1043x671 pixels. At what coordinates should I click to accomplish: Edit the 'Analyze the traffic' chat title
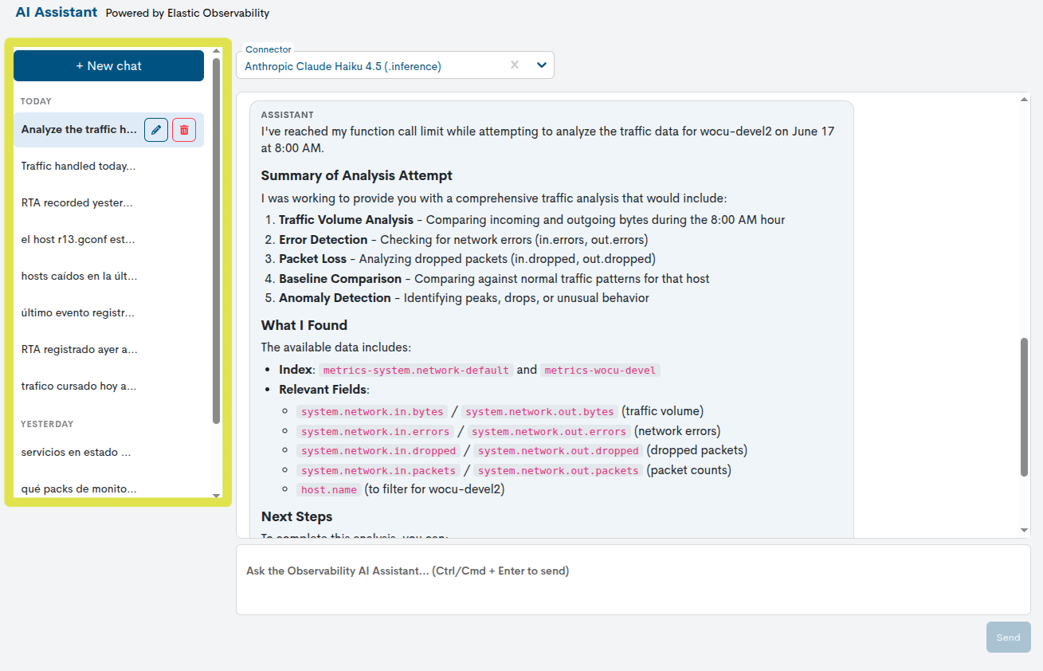pyautogui.click(x=156, y=130)
